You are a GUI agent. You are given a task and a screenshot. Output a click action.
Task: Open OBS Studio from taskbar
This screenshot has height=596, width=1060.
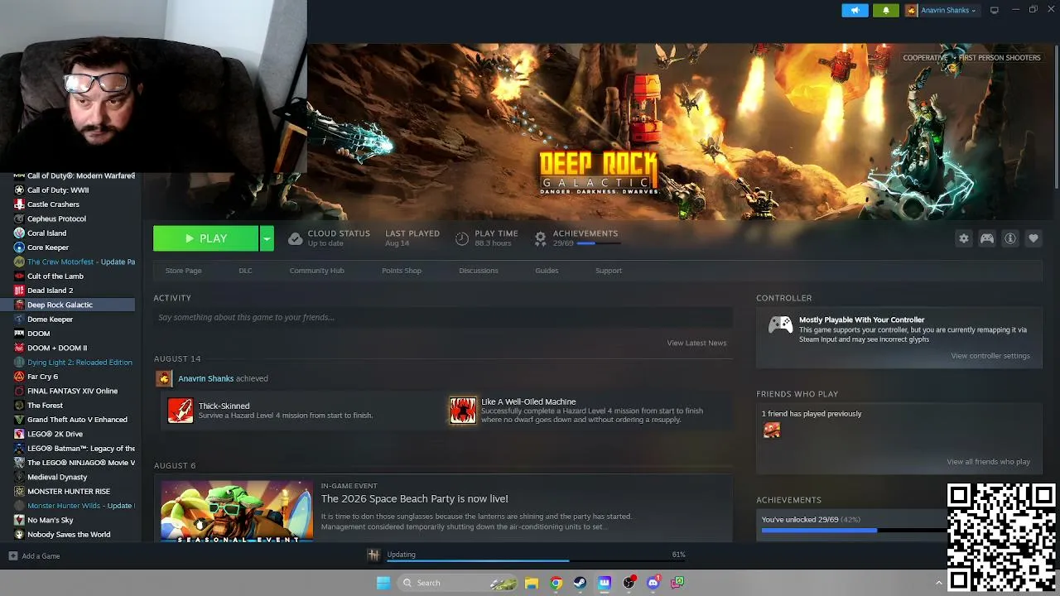[x=629, y=583]
